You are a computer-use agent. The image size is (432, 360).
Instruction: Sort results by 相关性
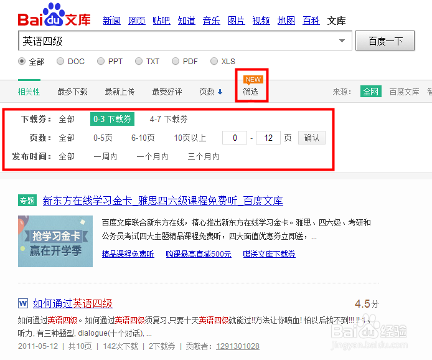coord(29,92)
